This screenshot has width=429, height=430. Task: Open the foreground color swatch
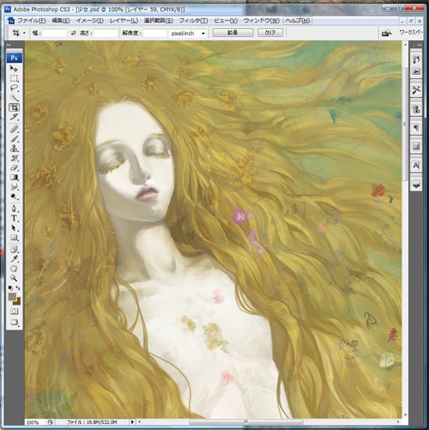(12, 297)
